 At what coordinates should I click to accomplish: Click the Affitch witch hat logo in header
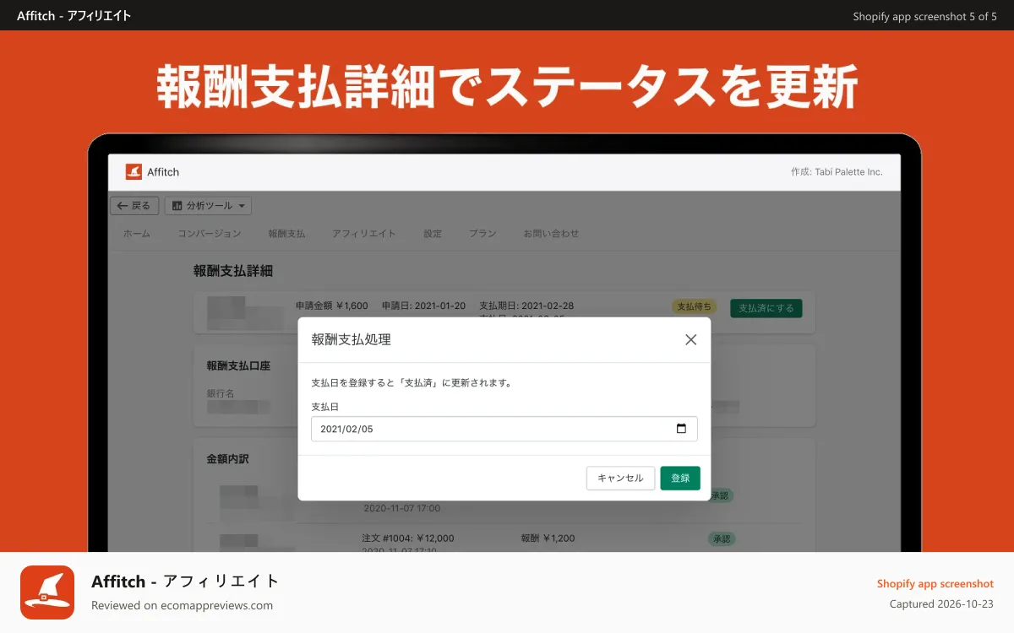[x=134, y=171]
